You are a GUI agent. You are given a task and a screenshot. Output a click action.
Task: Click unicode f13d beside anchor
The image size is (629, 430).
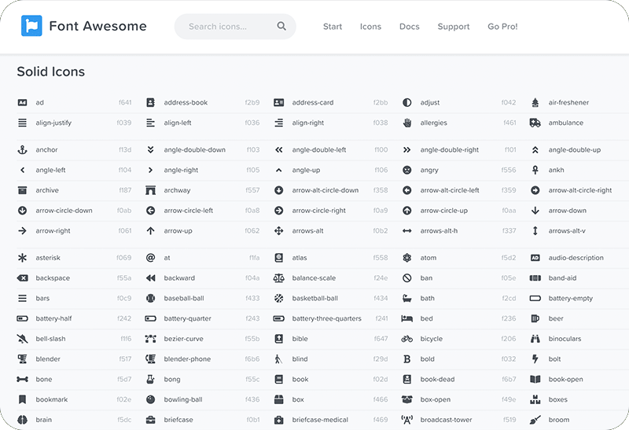click(125, 149)
